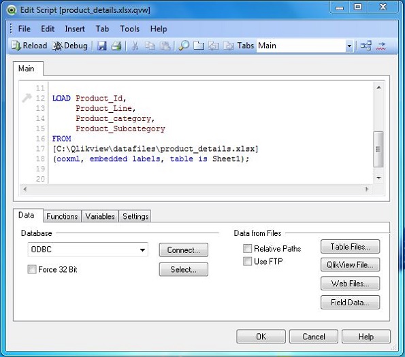Click horizontal scroll right arrow in editor
This screenshot has height=357, width=405.
click(x=367, y=189)
